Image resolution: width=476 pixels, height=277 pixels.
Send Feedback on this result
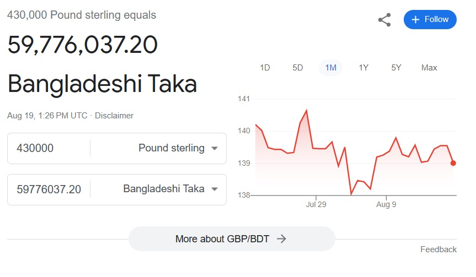(x=438, y=249)
